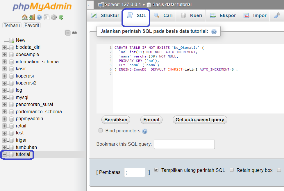The height and width of the screenshot is (191, 284).
Task: Click the Pembatas delimiter value field
Action: point(134,172)
